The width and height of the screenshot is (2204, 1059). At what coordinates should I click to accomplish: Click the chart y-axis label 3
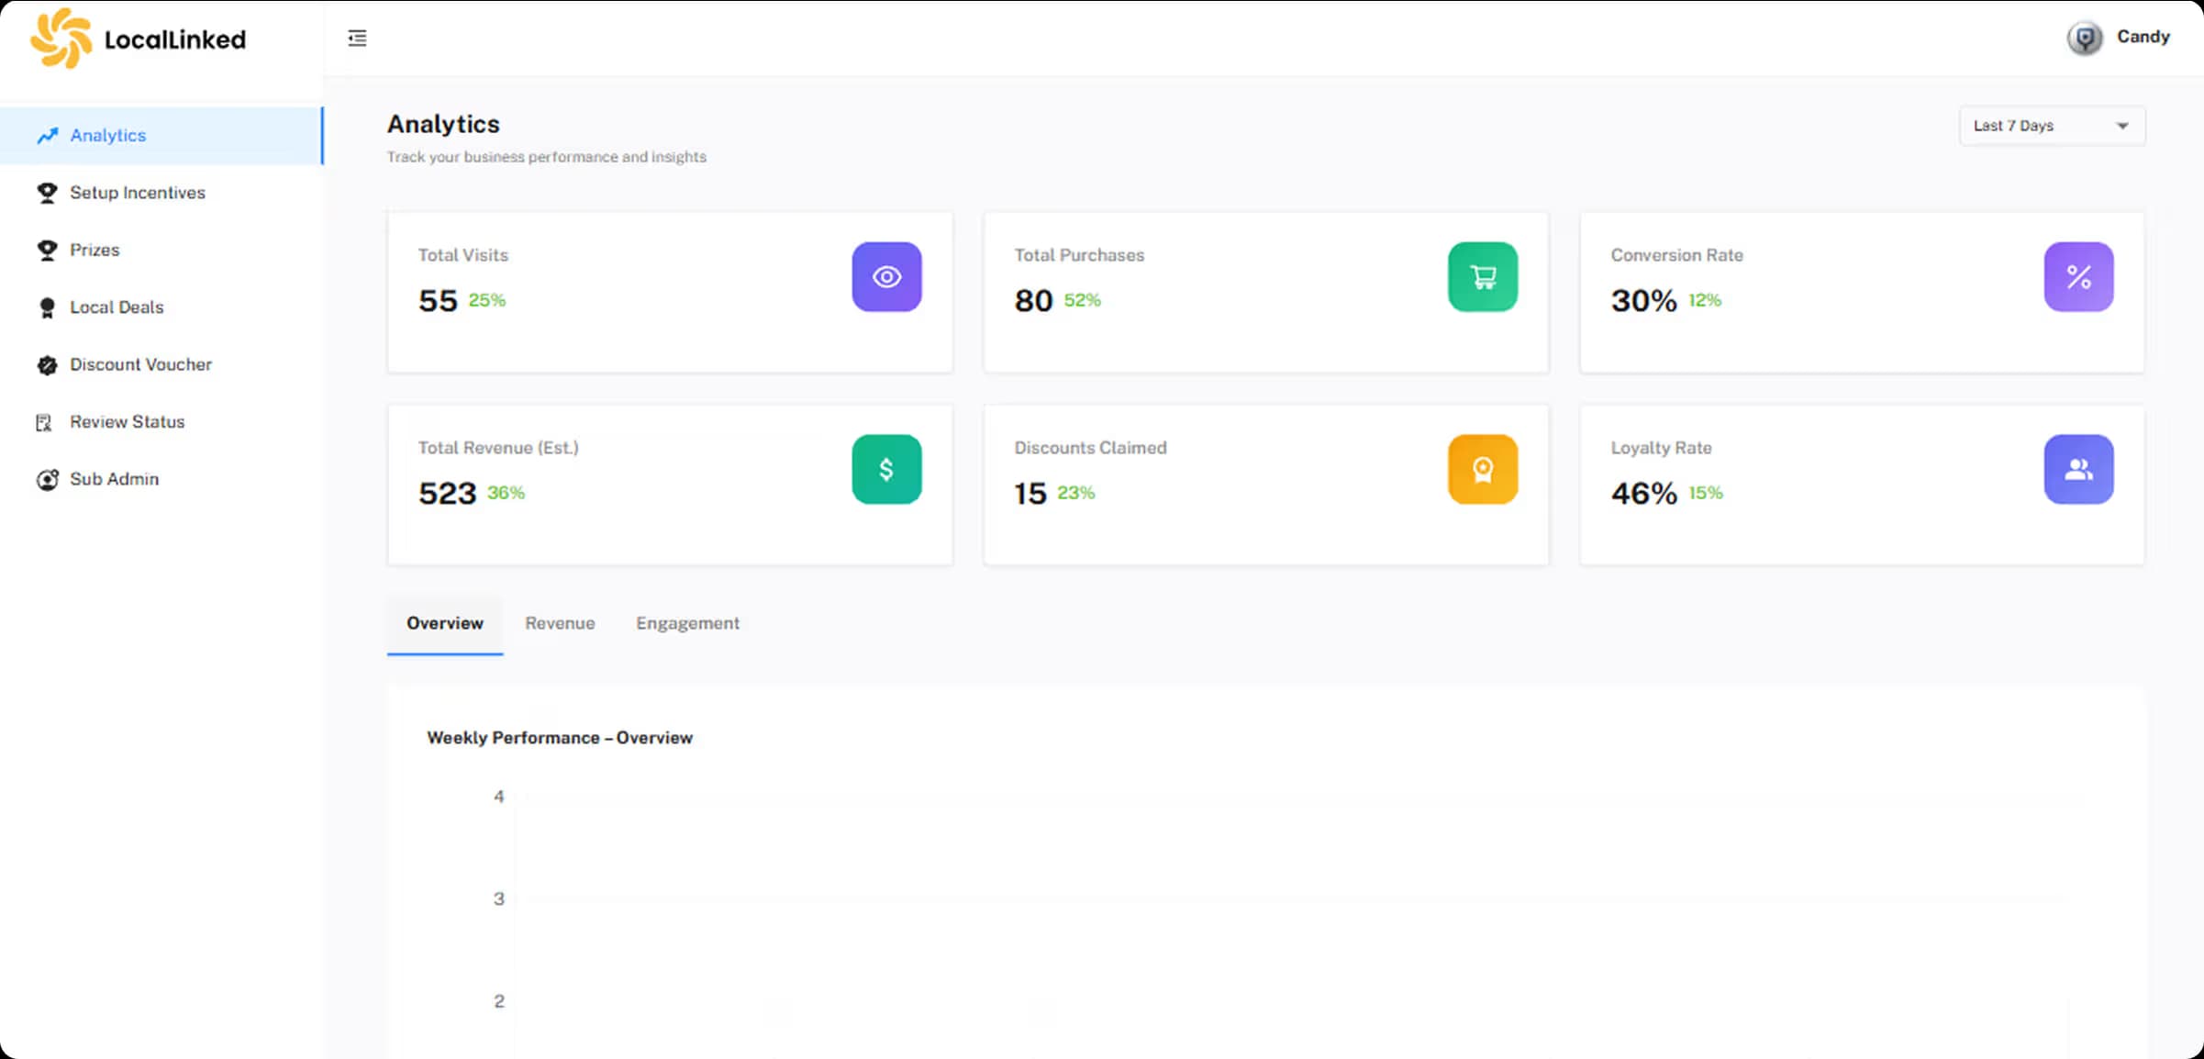coord(499,898)
